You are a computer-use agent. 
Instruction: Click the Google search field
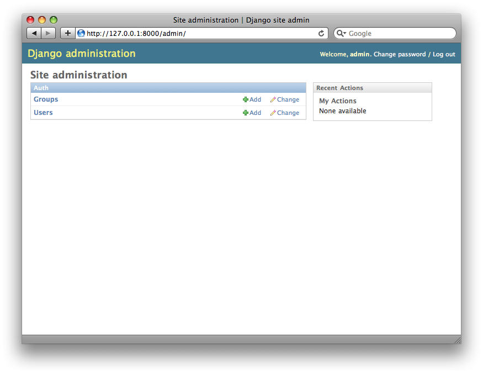click(395, 33)
